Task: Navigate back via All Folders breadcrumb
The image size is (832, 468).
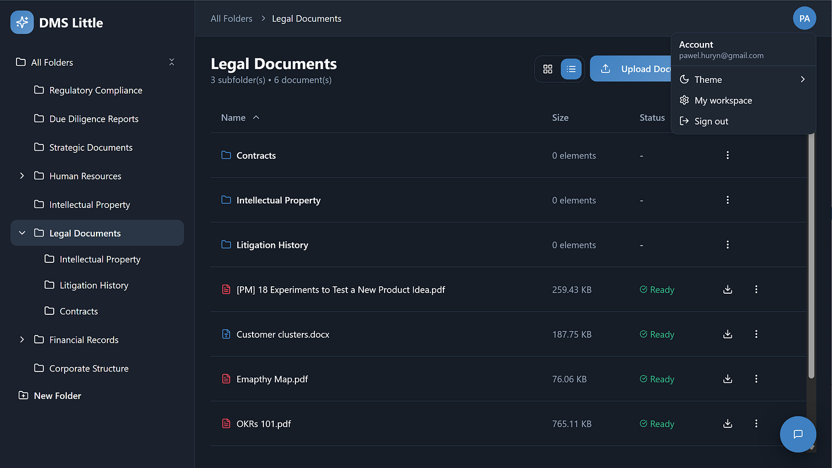Action: tap(231, 18)
